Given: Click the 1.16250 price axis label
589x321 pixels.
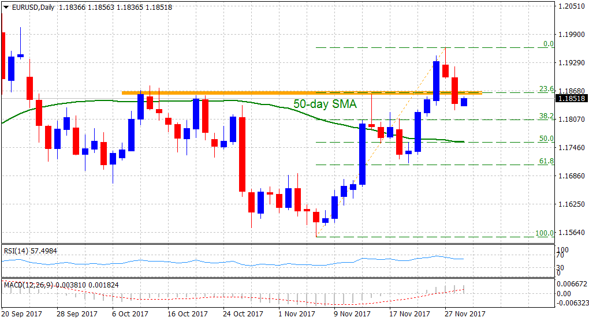Looking at the screenshot, I should (x=572, y=204).
